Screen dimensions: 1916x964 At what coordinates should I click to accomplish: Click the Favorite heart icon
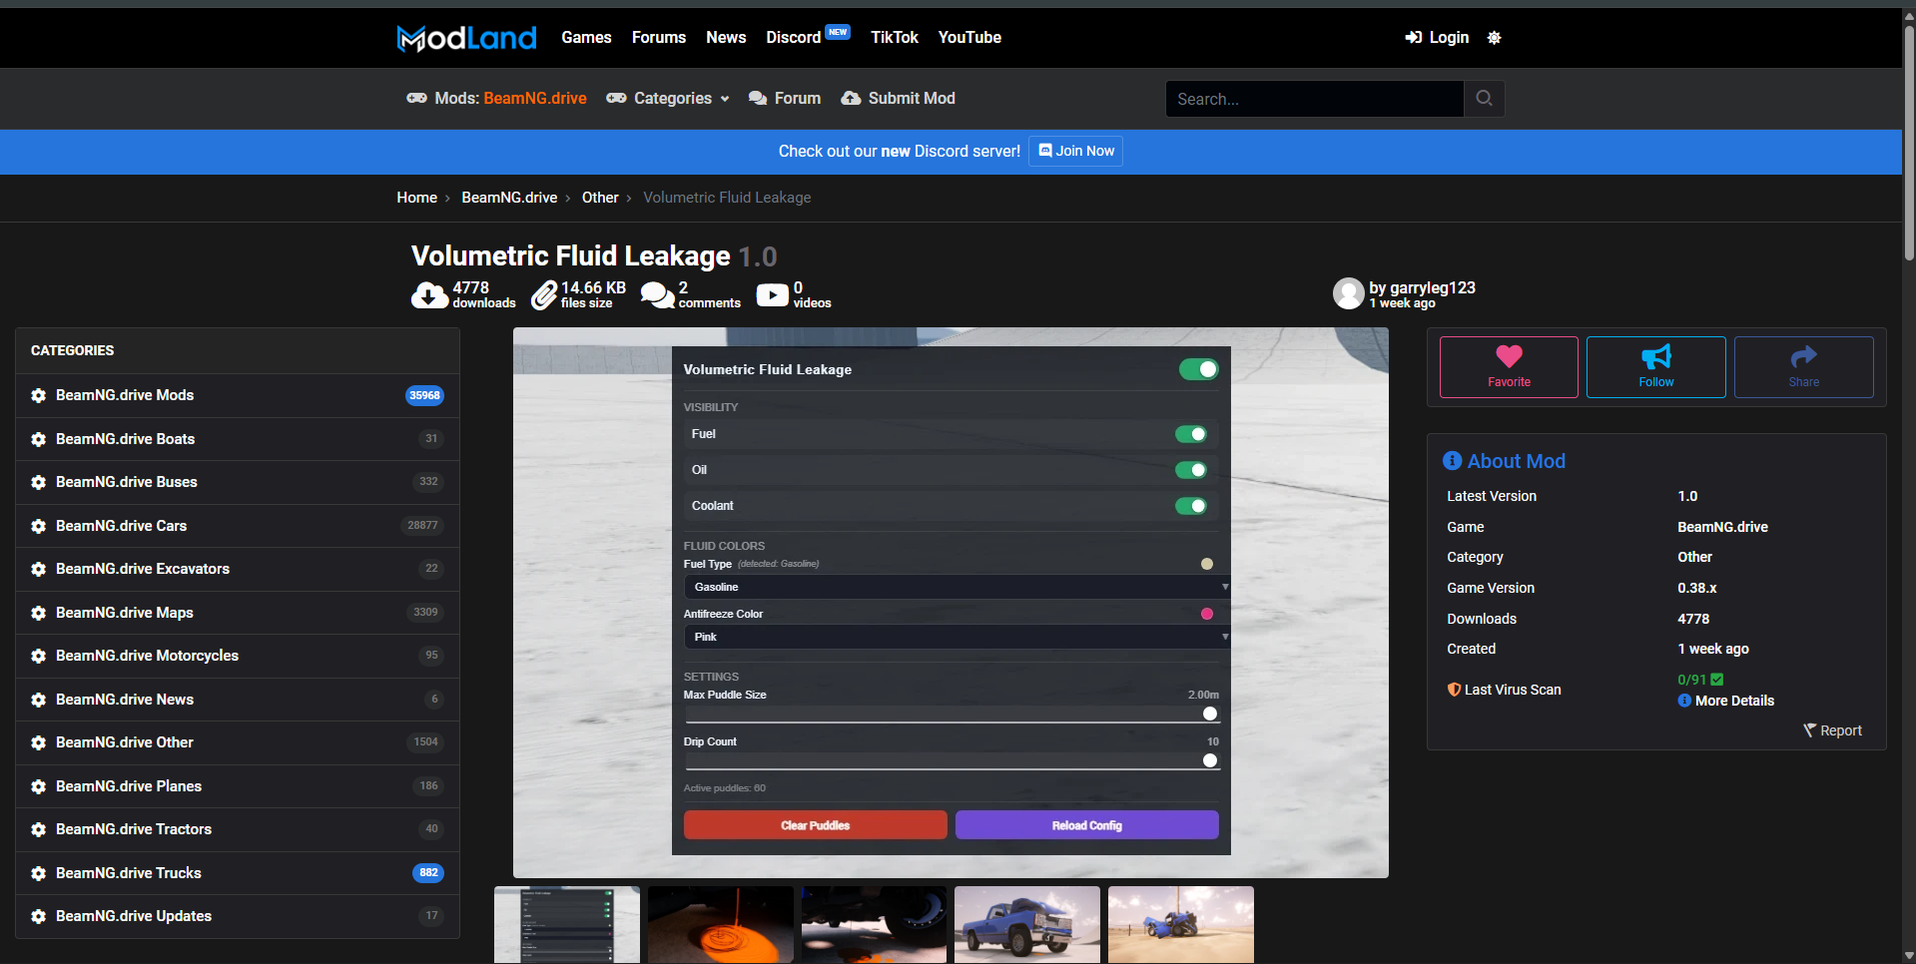(x=1509, y=356)
